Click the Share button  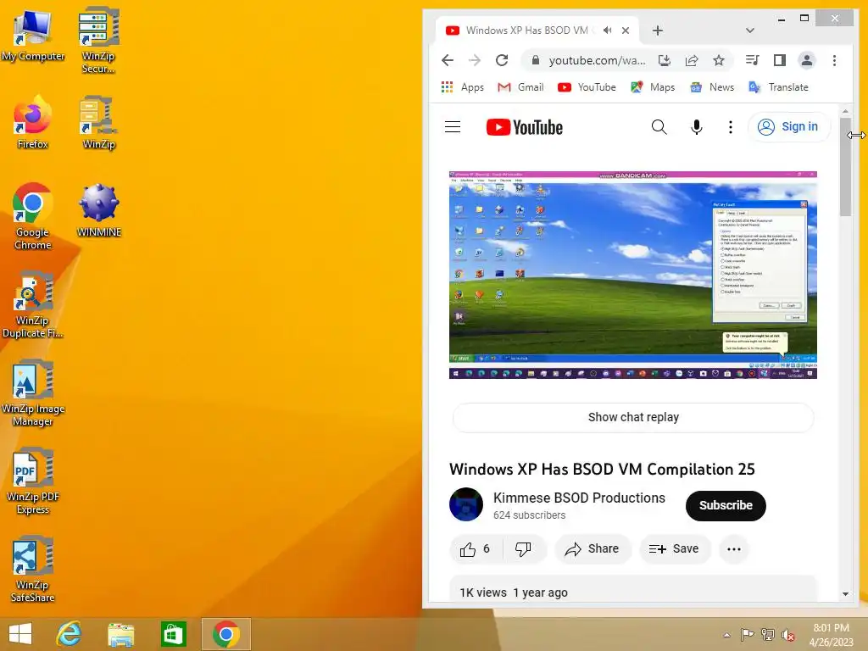pos(593,549)
